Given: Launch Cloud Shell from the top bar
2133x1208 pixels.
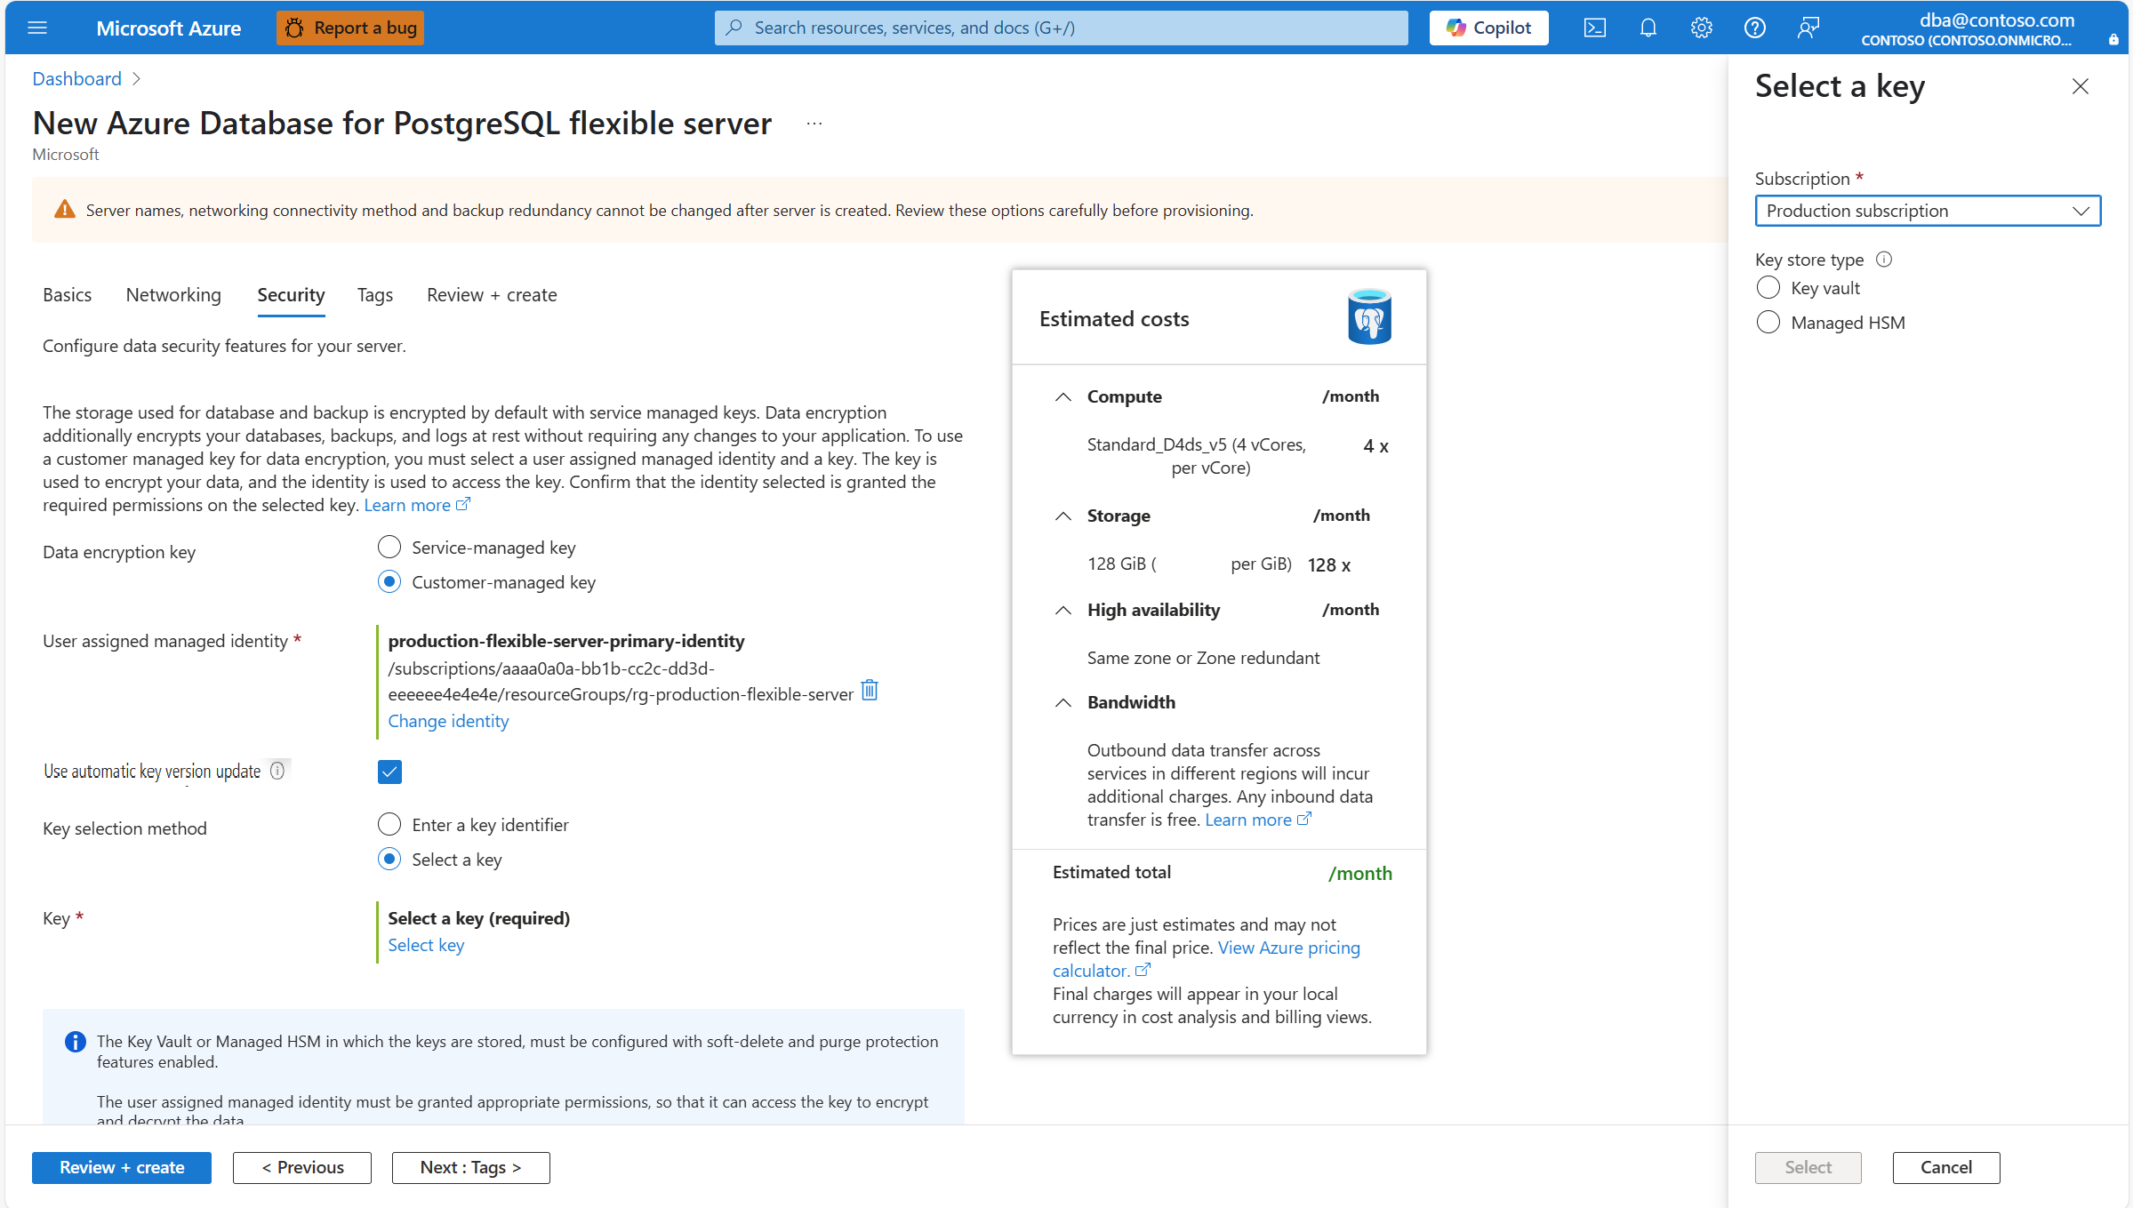Looking at the screenshot, I should 1594,28.
